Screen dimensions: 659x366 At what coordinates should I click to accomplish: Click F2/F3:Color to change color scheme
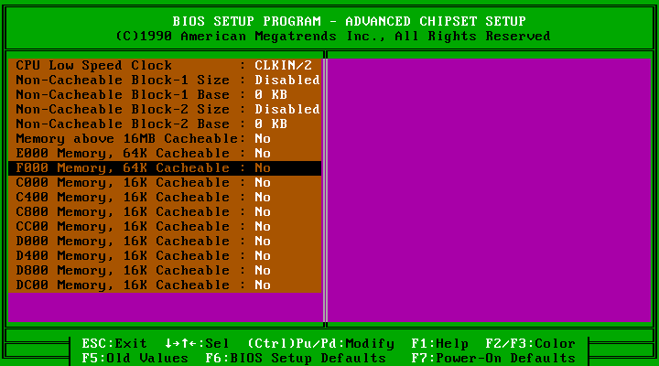[x=531, y=344]
